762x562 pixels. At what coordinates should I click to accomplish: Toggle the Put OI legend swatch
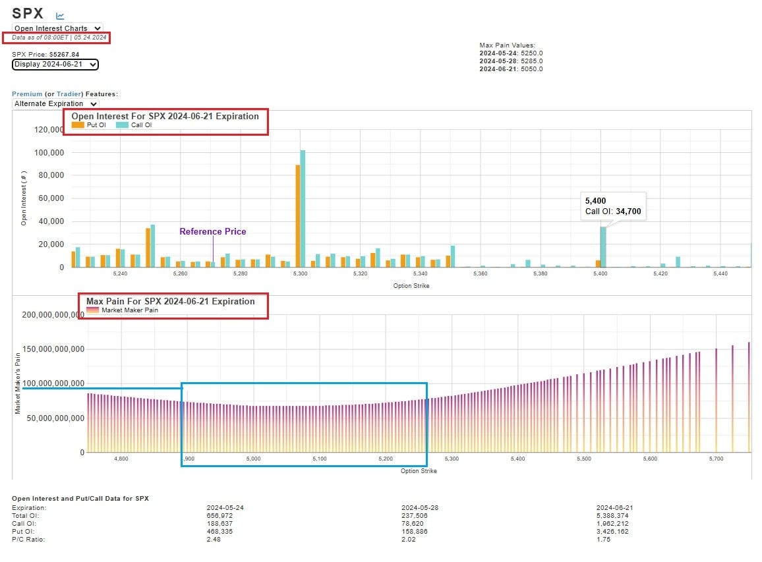pos(78,125)
